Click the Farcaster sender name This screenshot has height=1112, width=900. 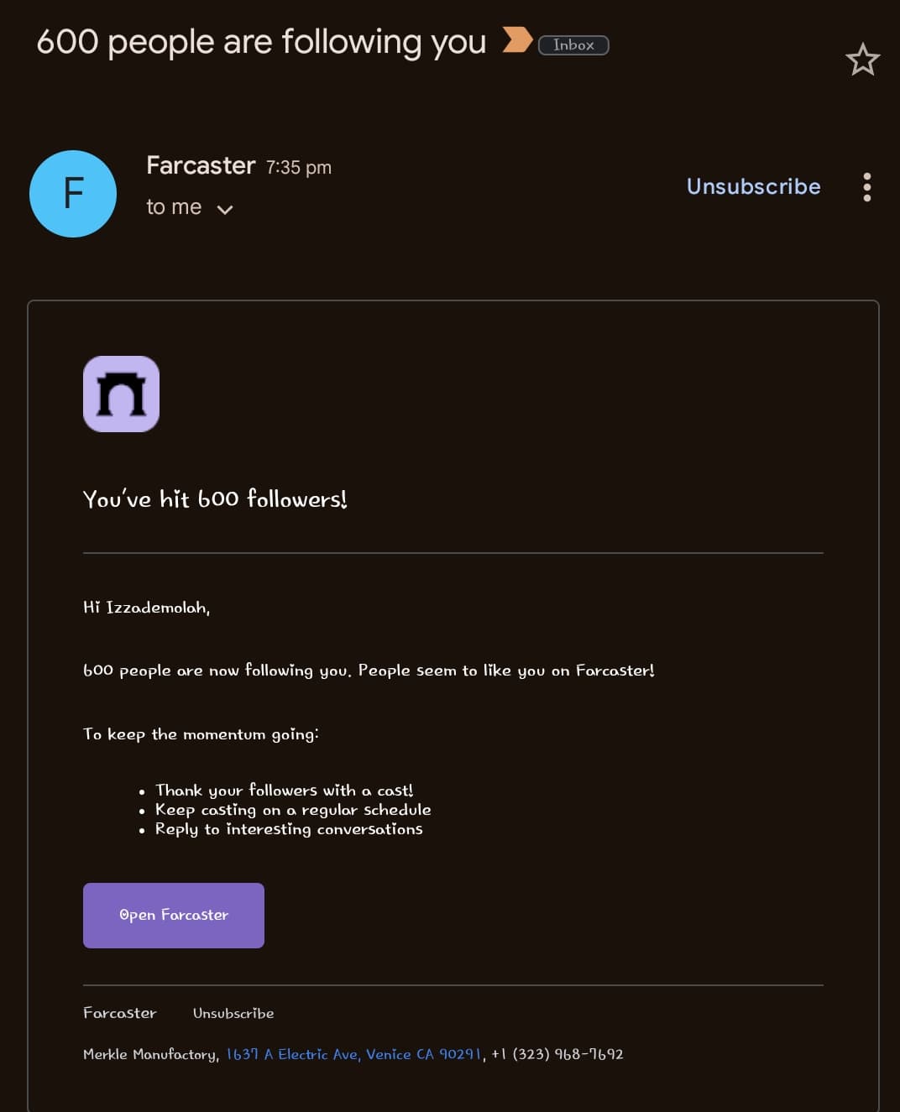click(x=201, y=165)
